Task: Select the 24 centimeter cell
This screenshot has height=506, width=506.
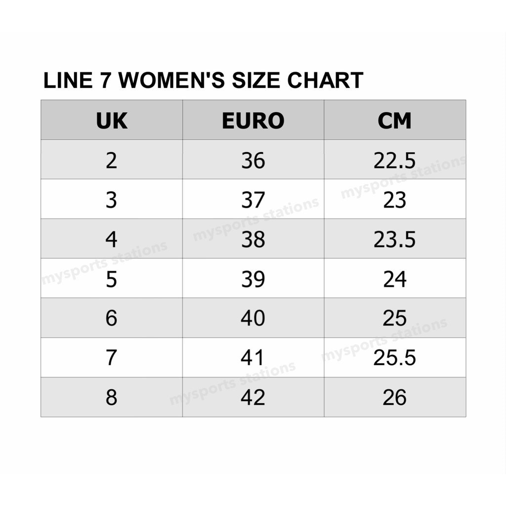Action: click(394, 279)
